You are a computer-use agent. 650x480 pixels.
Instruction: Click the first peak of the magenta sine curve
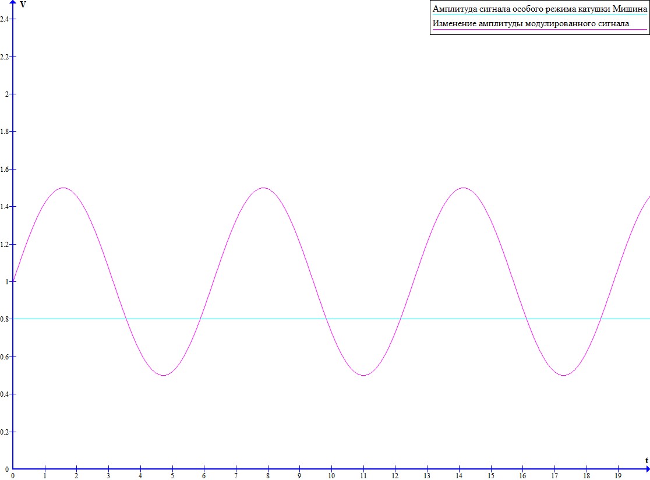click(x=63, y=188)
